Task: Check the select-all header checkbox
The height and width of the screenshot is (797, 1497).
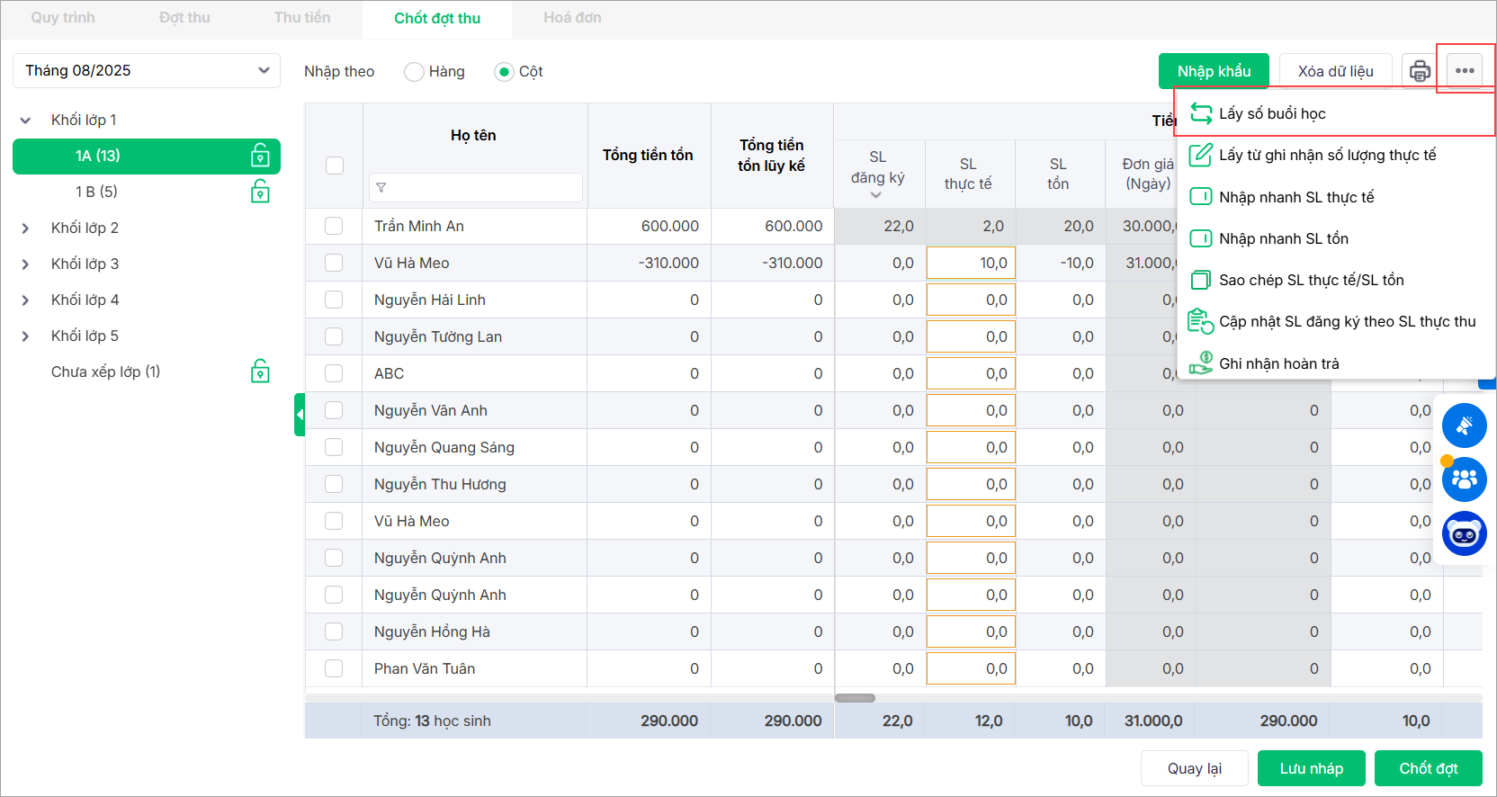Action: (x=334, y=166)
